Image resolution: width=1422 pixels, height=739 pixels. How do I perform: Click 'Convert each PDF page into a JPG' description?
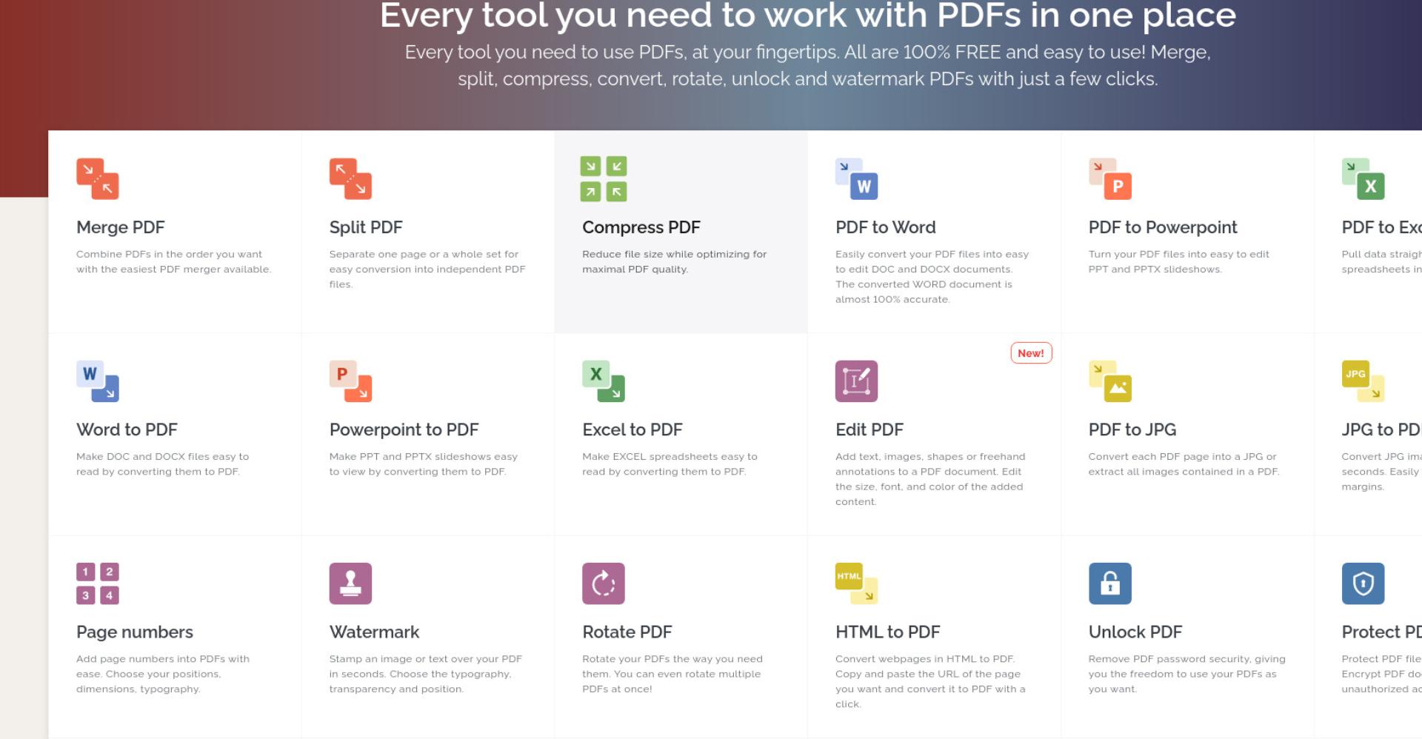pyautogui.click(x=1184, y=464)
